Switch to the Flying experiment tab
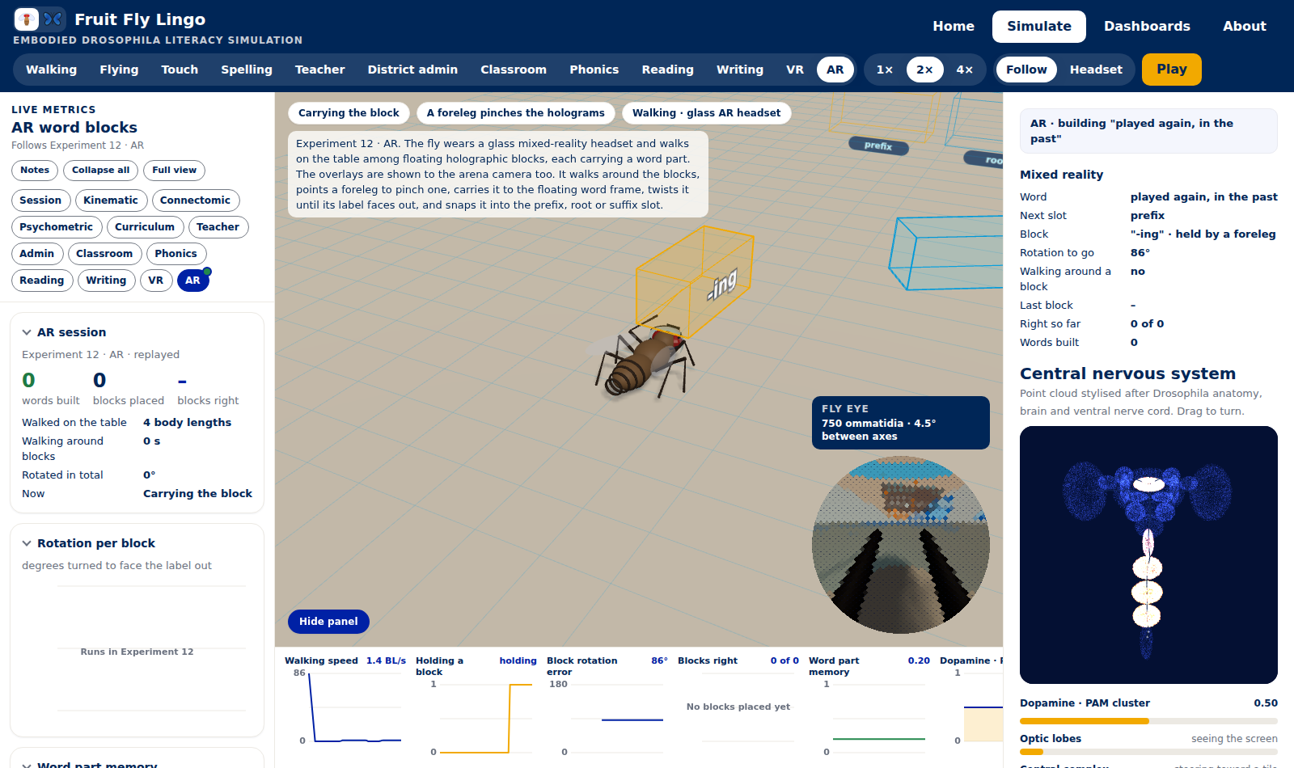Image resolution: width=1294 pixels, height=768 pixels. (x=119, y=70)
